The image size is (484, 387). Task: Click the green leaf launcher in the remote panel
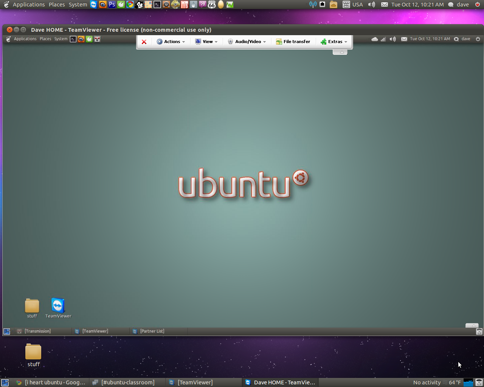tap(89, 39)
